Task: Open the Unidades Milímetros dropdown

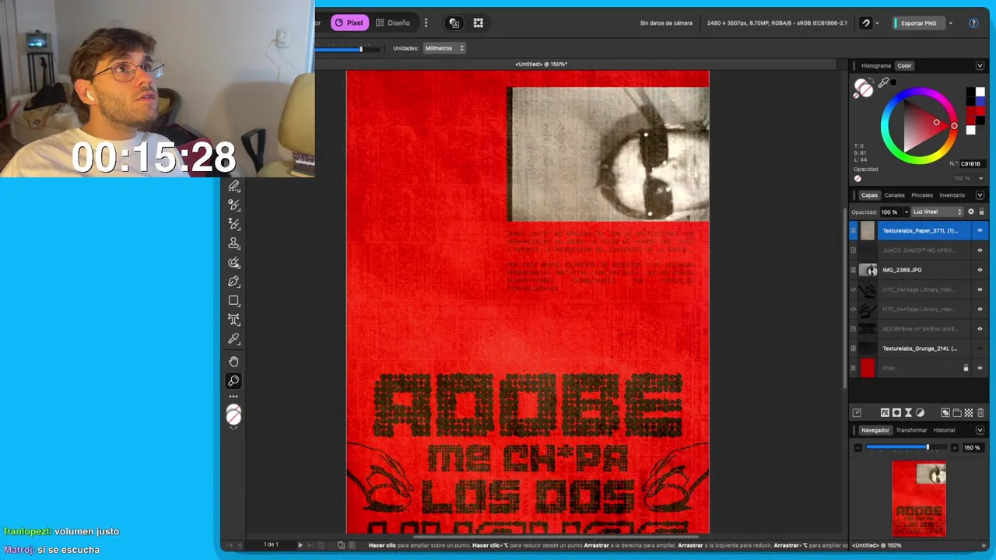Action: [x=444, y=48]
